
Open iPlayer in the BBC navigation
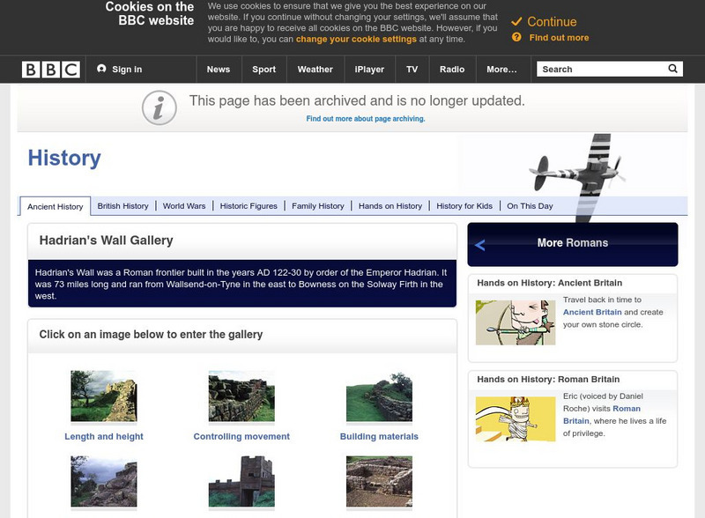coord(369,70)
